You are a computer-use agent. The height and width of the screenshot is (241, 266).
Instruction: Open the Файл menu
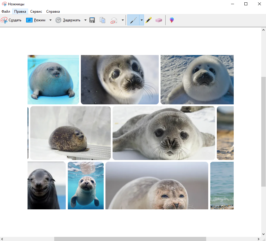[x=6, y=12]
